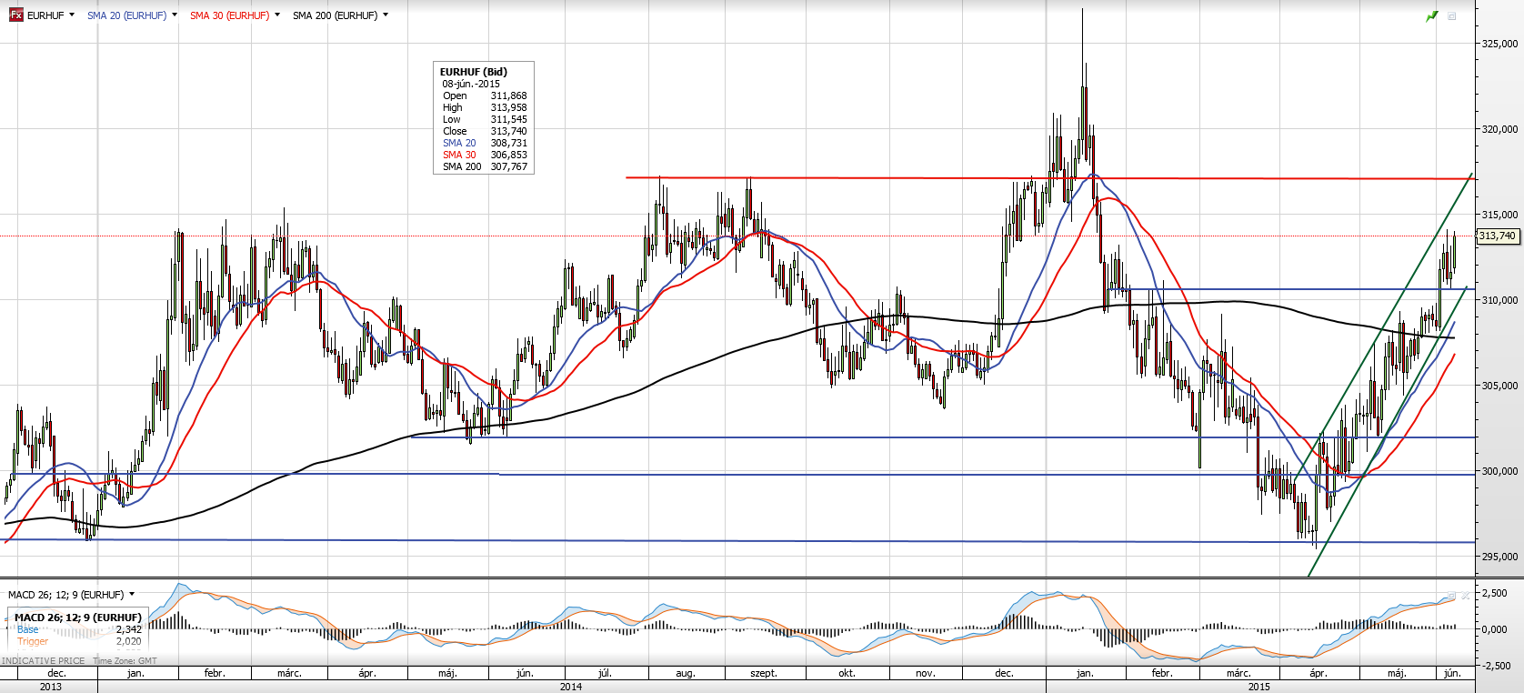Click the 2015 year label
This screenshot has width=1524, height=693.
(x=1259, y=687)
